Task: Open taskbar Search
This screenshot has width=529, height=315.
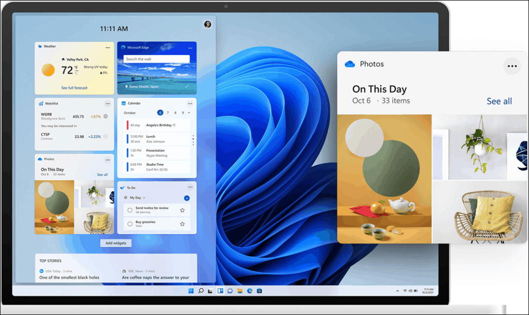Action: point(201,291)
